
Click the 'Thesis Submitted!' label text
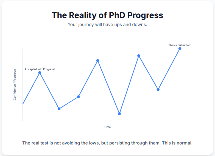click(x=180, y=45)
